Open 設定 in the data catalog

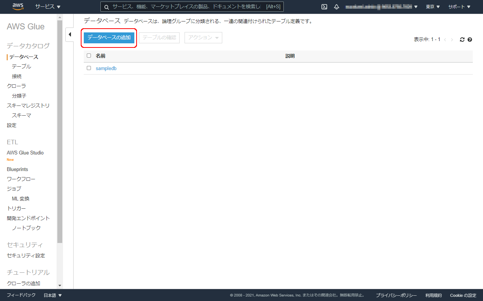[x=12, y=125]
